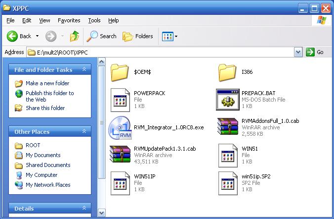
Task: Open the View menu
Action: tap(44, 20)
